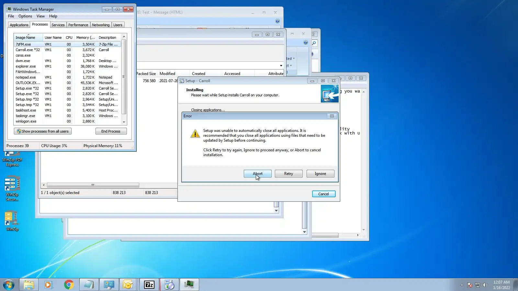Click the 7-Zip horizontal scrollbar thumb
Image resolution: width=518 pixels, height=291 pixels.
pyautogui.click(x=93, y=185)
